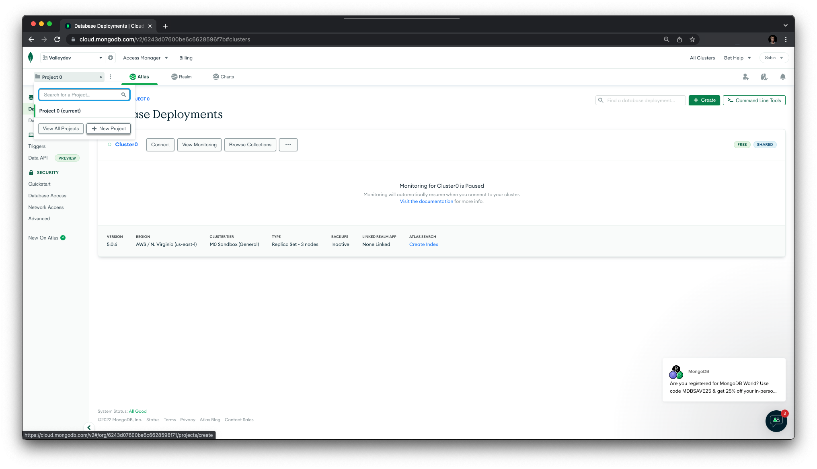Open the Chrome three-dot menu
This screenshot has height=469, width=817.
786,39
